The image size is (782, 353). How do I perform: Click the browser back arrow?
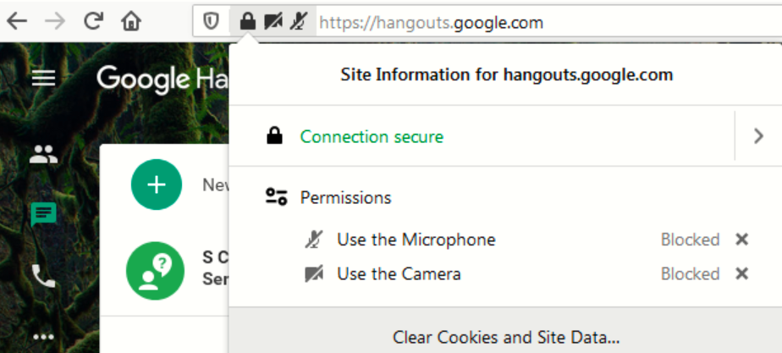coord(17,21)
